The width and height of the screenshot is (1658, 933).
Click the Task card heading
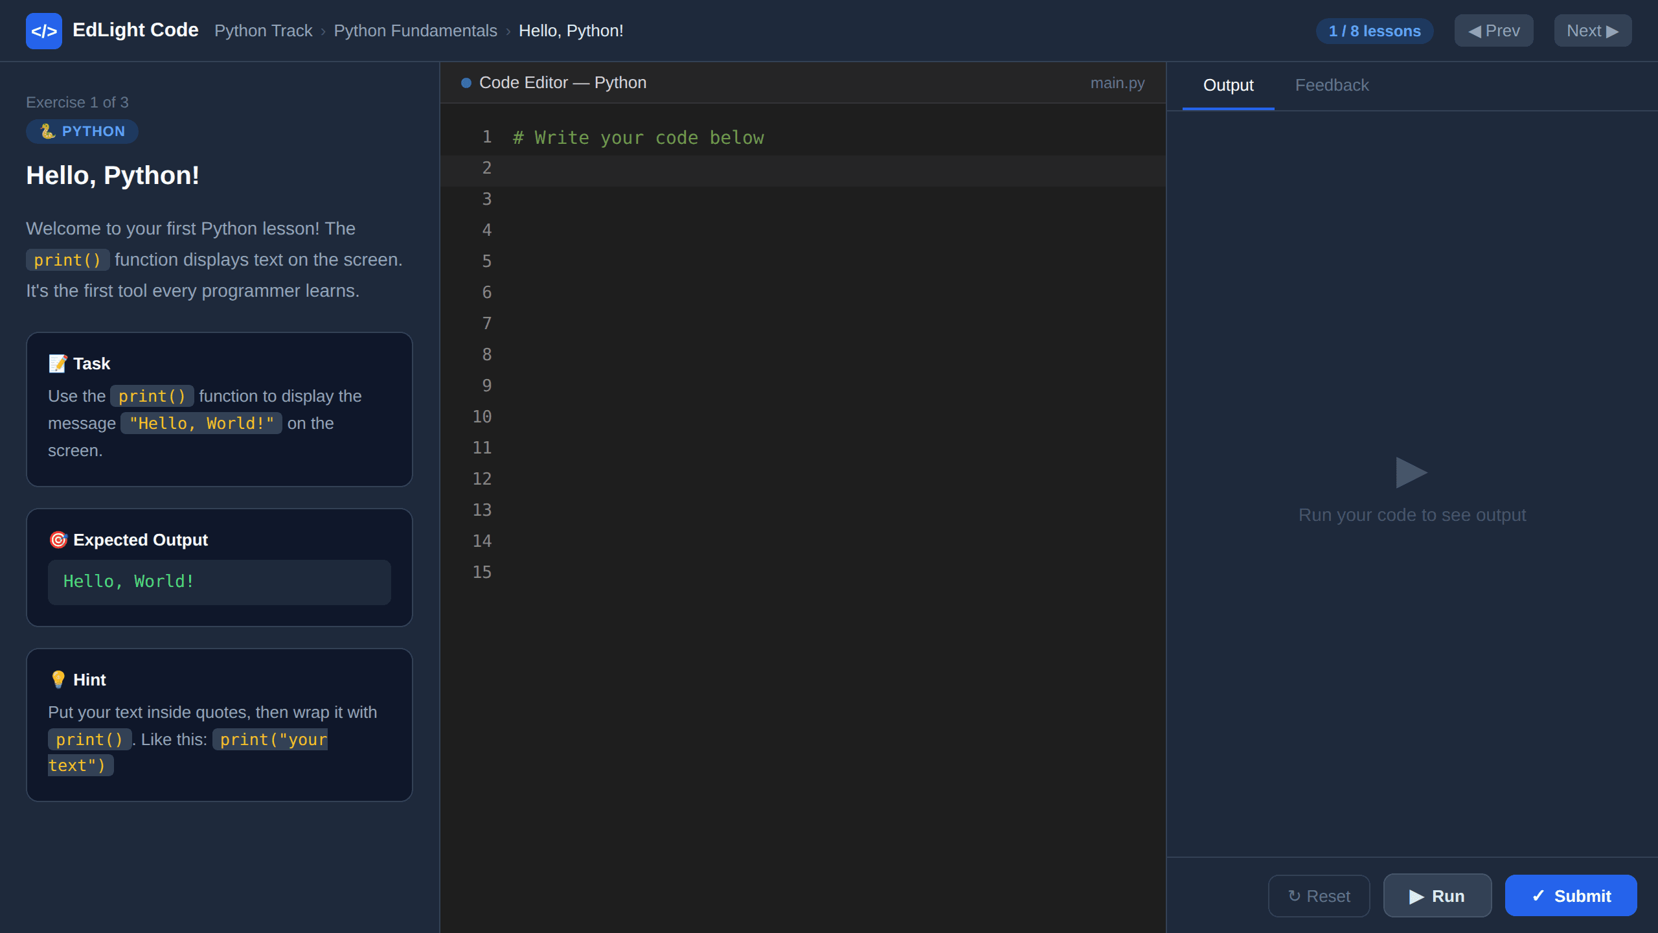(x=80, y=363)
